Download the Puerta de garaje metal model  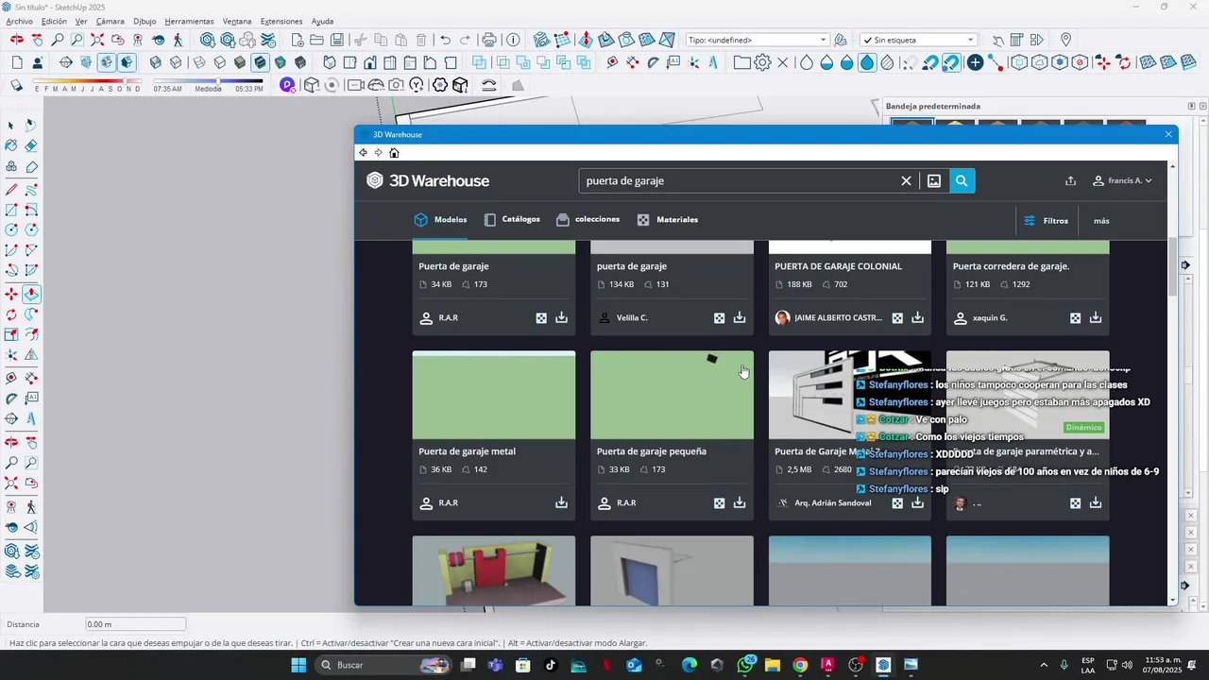[561, 502]
